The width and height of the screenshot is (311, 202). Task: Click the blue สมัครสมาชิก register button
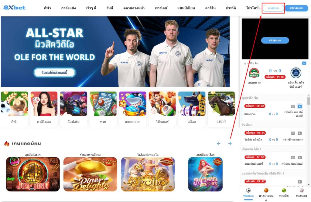coord(296,8)
